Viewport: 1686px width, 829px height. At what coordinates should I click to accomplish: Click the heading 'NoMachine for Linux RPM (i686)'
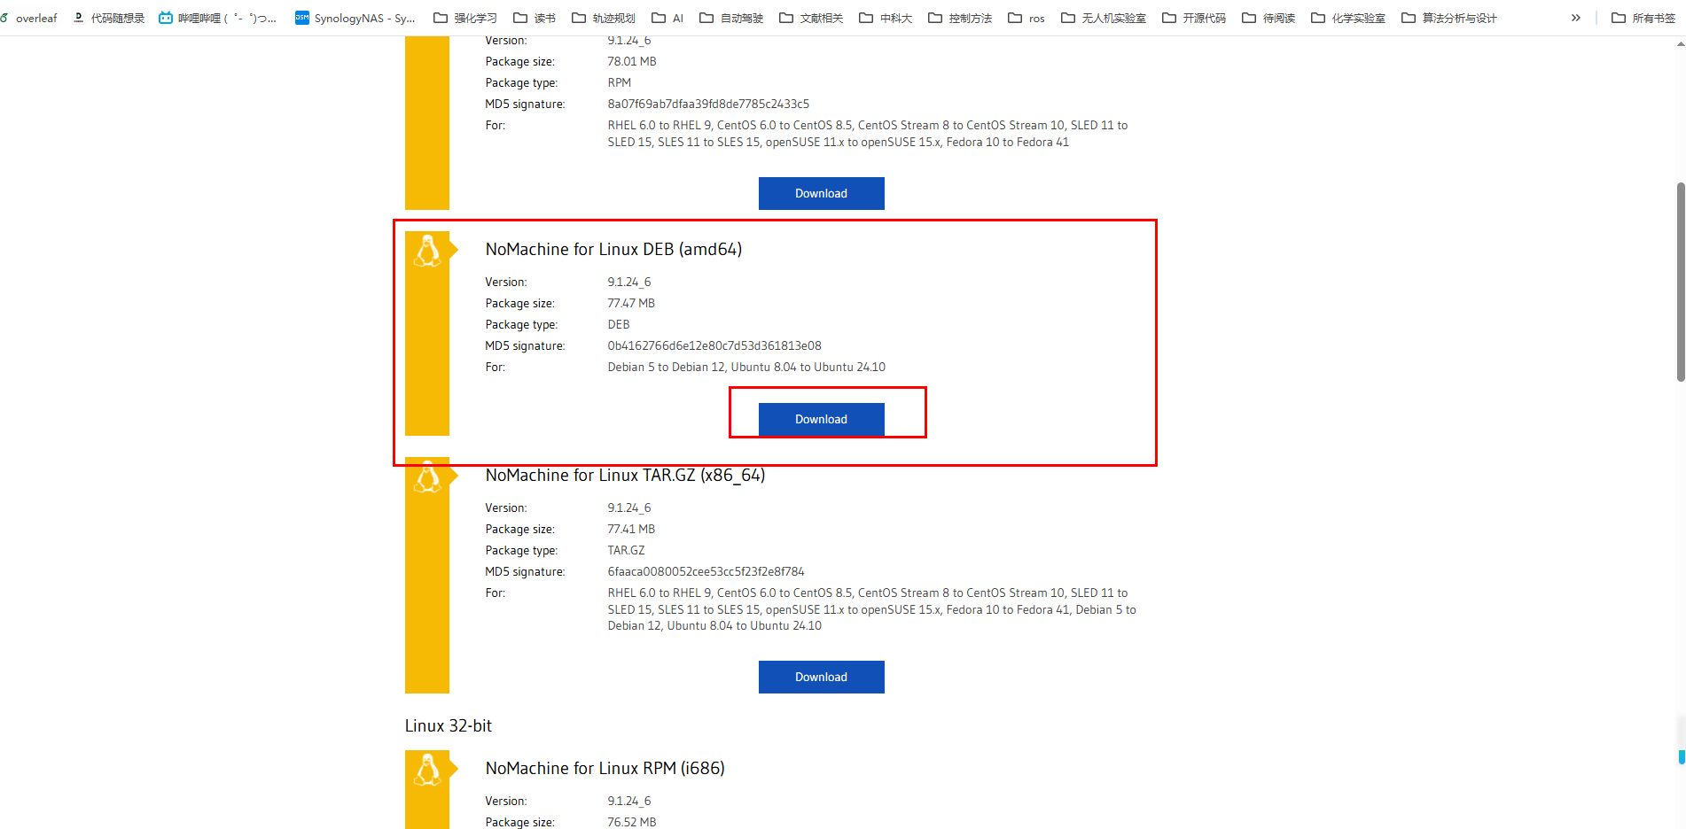605,768
